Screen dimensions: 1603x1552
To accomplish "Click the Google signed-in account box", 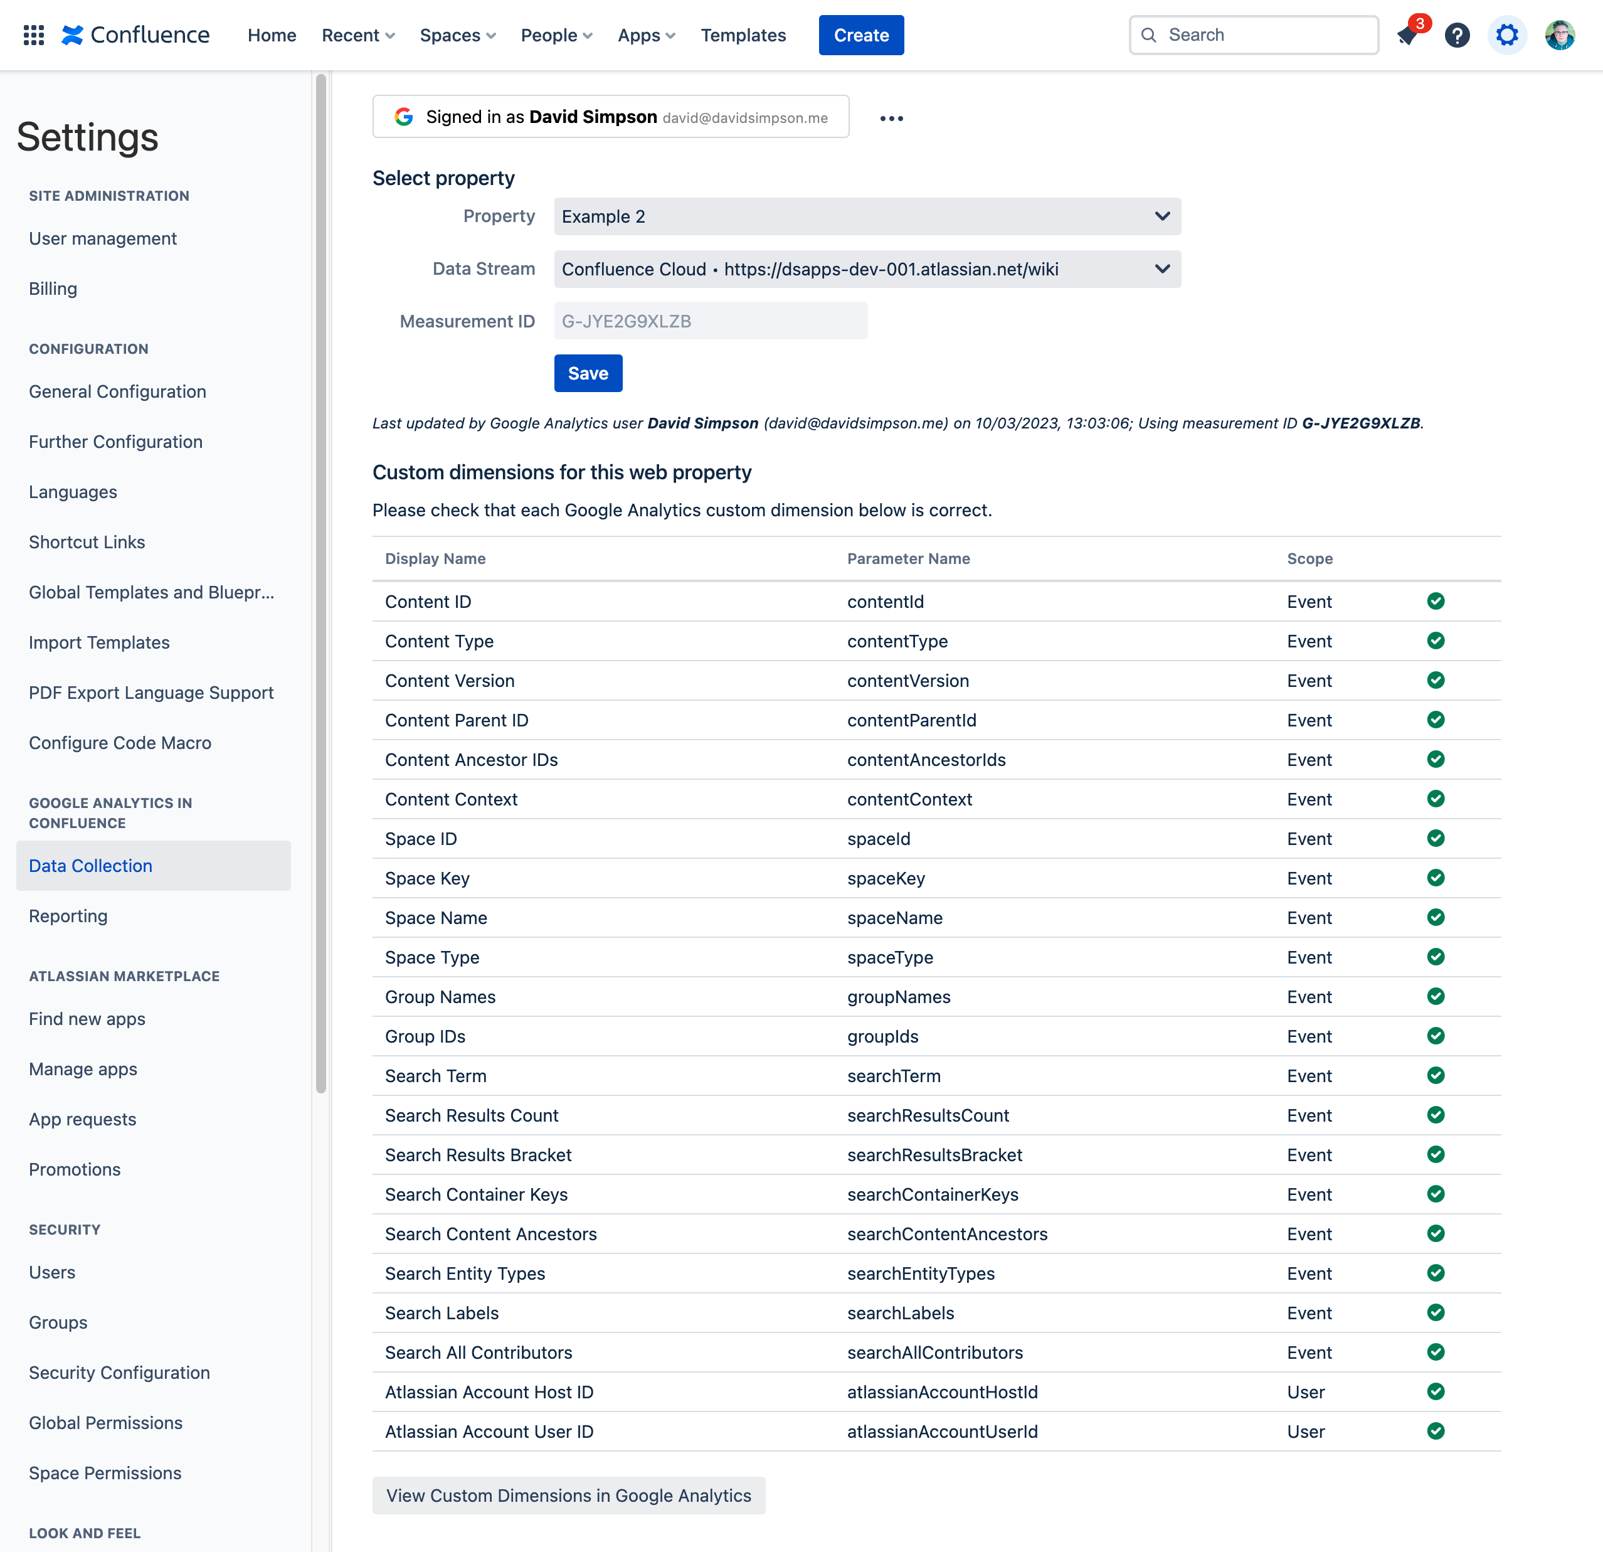I will (610, 117).
